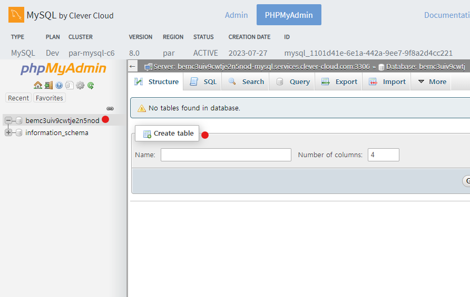The height and width of the screenshot is (297, 470).
Task: Click the version value 8.0
Action: (134, 53)
